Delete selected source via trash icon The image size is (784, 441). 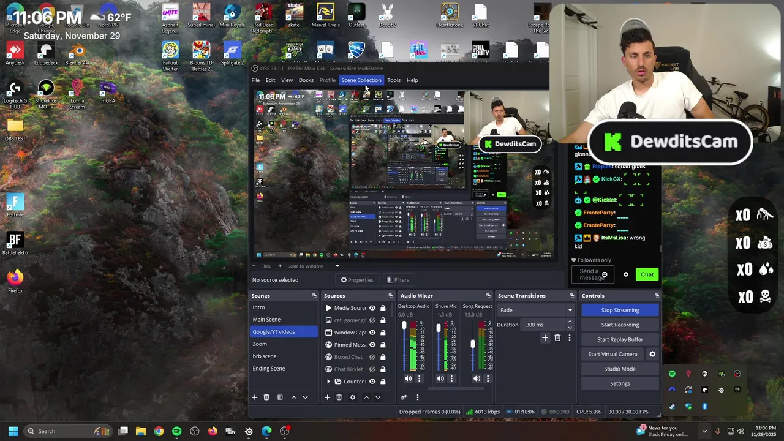click(339, 398)
